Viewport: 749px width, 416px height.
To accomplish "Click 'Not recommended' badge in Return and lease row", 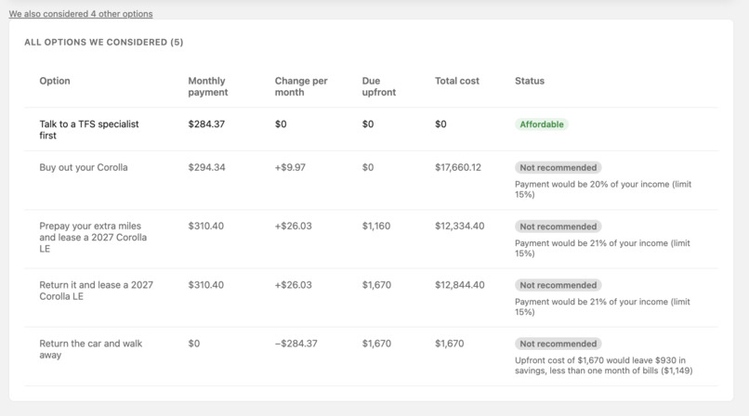I will click(558, 285).
